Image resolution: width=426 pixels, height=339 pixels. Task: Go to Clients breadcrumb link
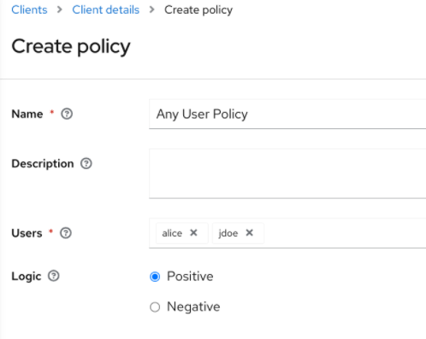29,9
